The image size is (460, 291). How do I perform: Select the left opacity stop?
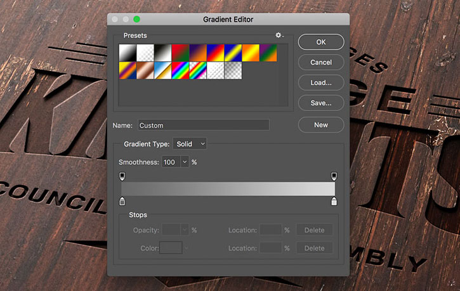point(122,176)
